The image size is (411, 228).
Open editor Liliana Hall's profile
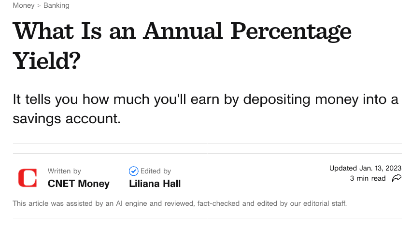(155, 184)
